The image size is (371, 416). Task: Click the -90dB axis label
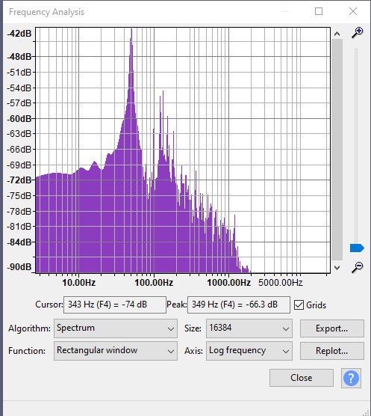pyautogui.click(x=19, y=267)
